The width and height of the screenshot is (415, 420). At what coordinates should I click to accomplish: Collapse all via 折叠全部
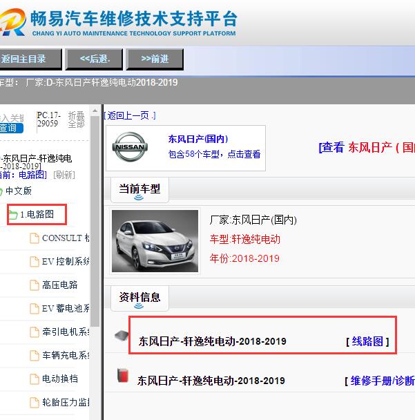[77, 120]
